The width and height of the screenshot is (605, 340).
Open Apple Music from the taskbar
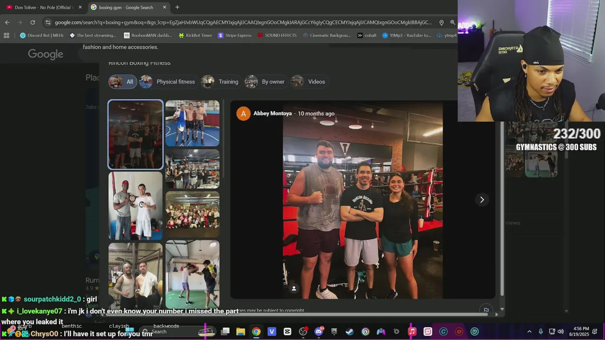coord(412,331)
